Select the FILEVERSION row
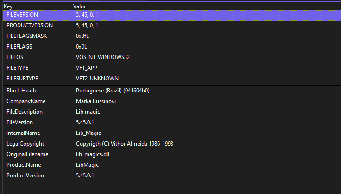 pyautogui.click(x=22, y=15)
